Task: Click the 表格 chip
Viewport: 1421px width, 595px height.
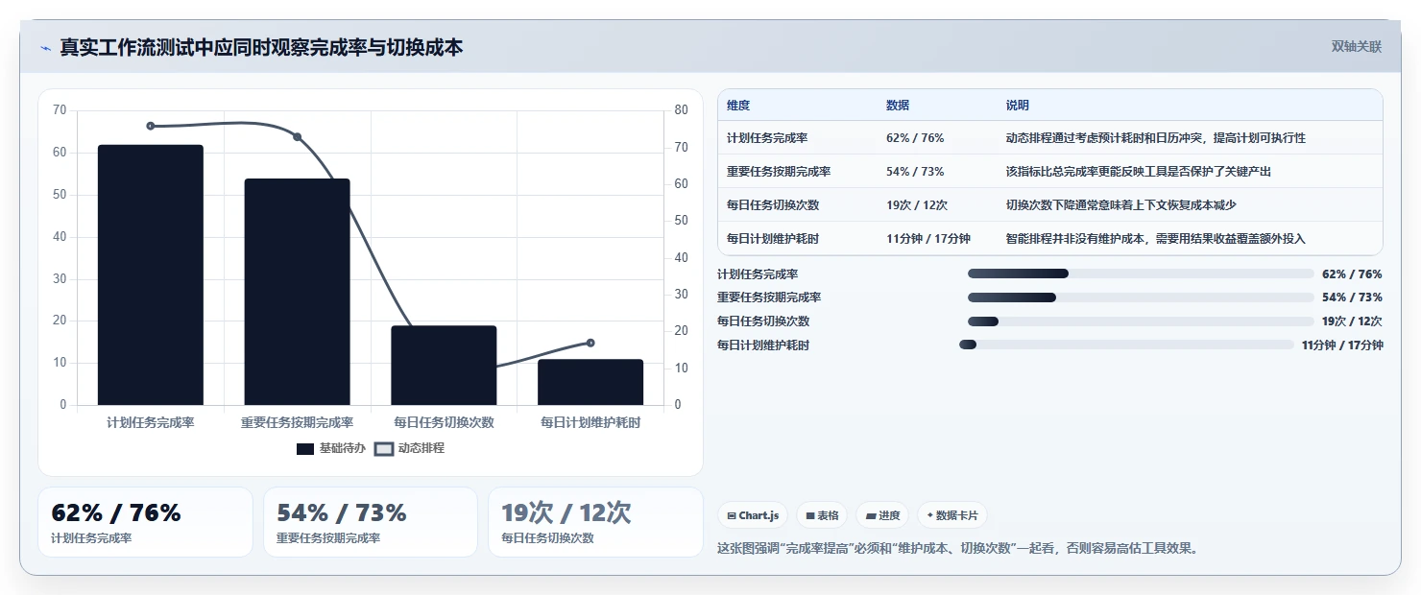Action: [x=822, y=515]
